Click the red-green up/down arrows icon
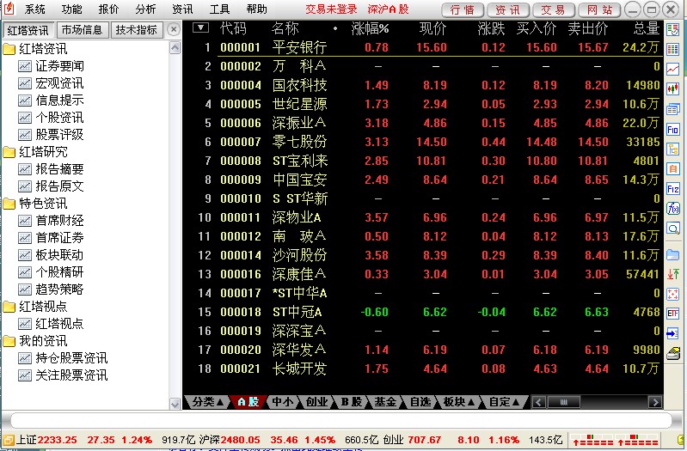 pos(673,274)
